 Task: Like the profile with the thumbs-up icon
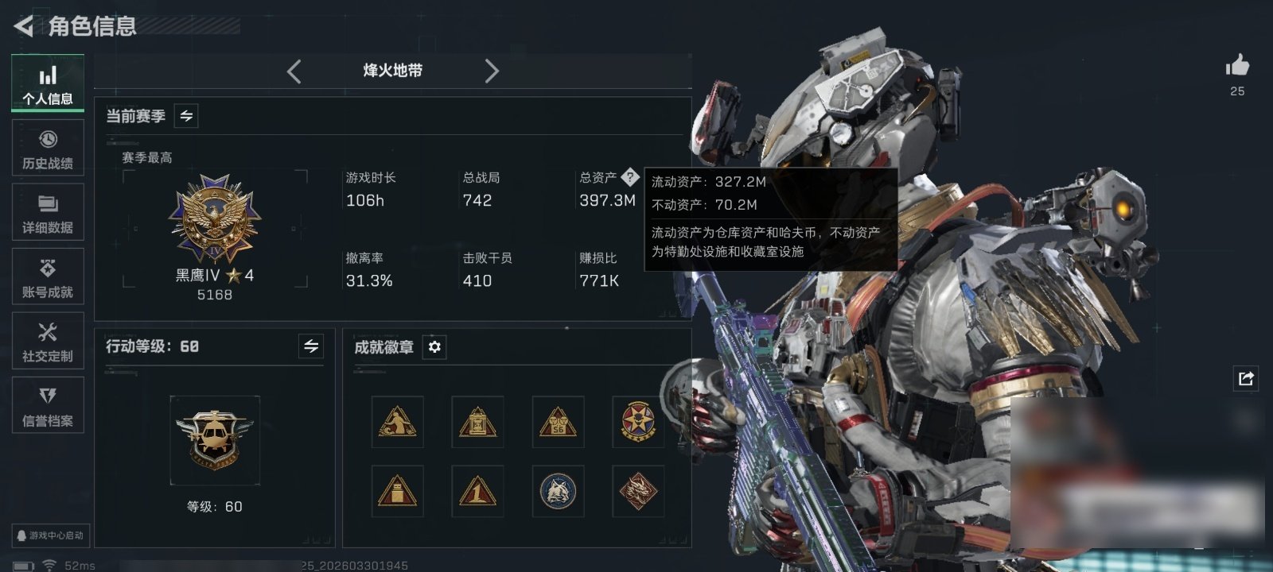pos(1237,66)
